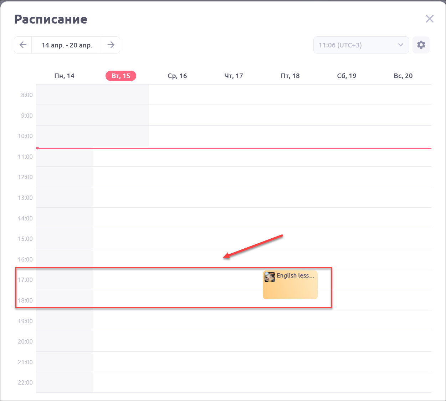Close the Расписание dialog

click(x=430, y=19)
